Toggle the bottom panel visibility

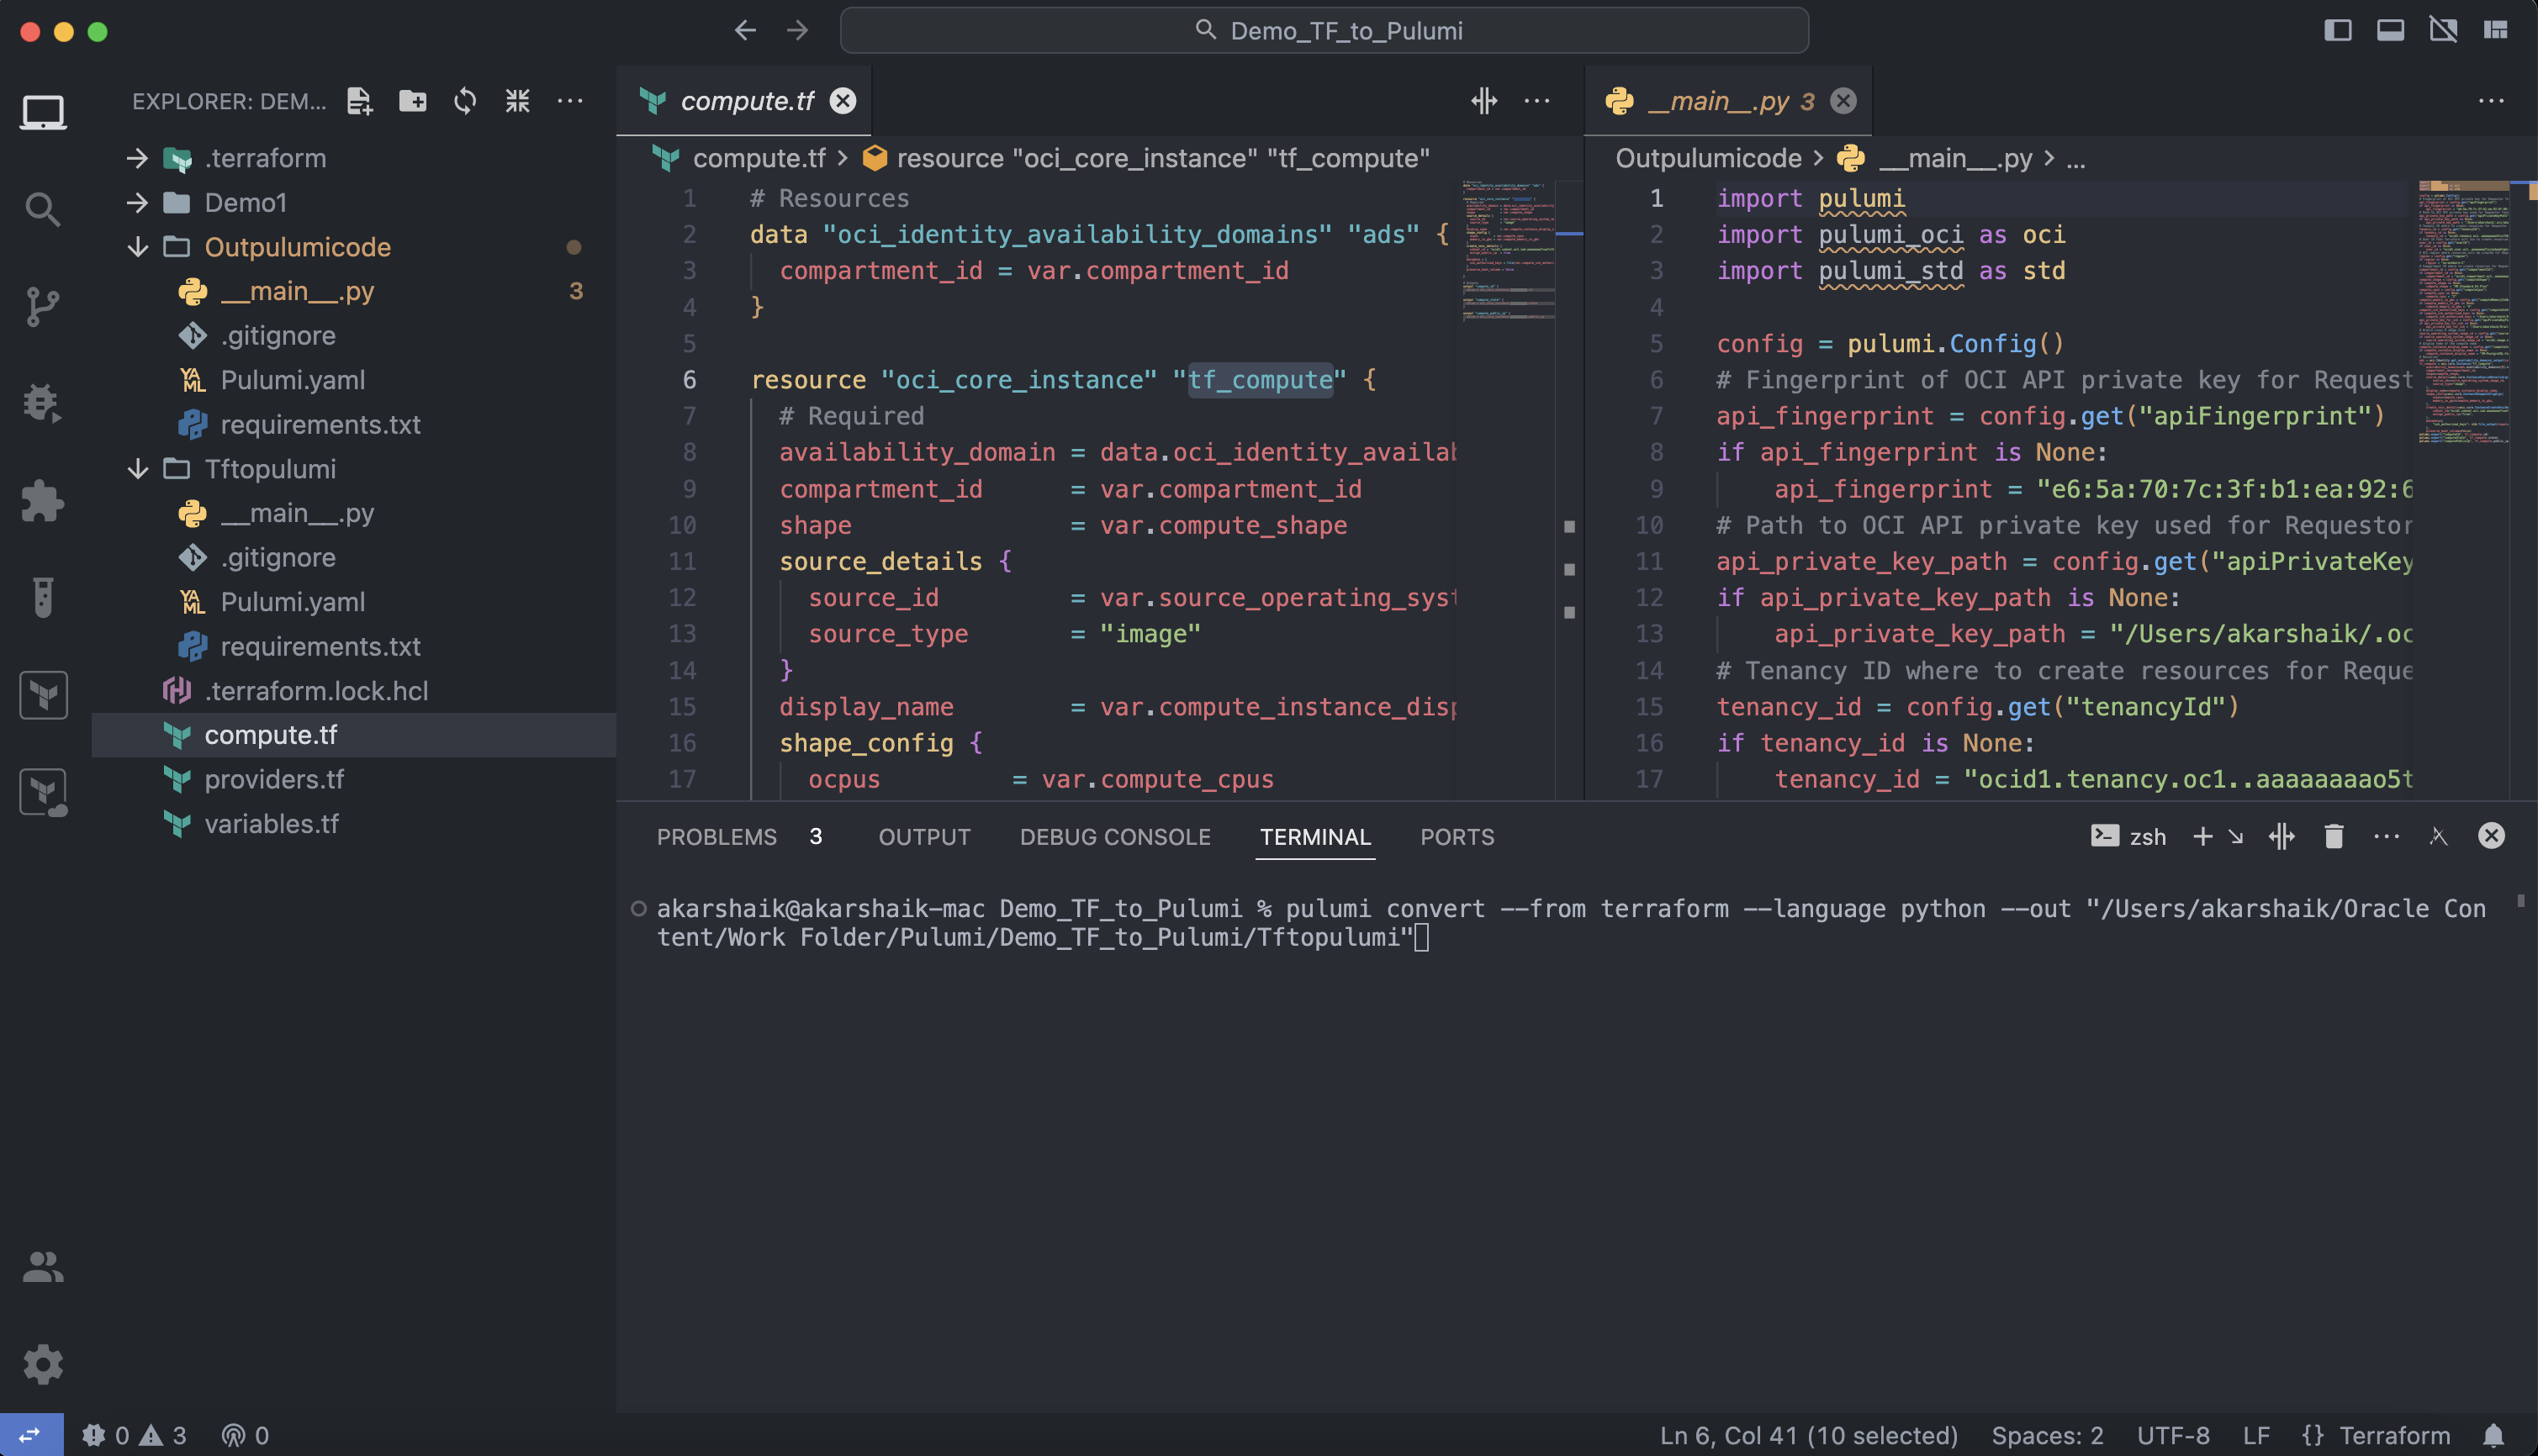2391,30
